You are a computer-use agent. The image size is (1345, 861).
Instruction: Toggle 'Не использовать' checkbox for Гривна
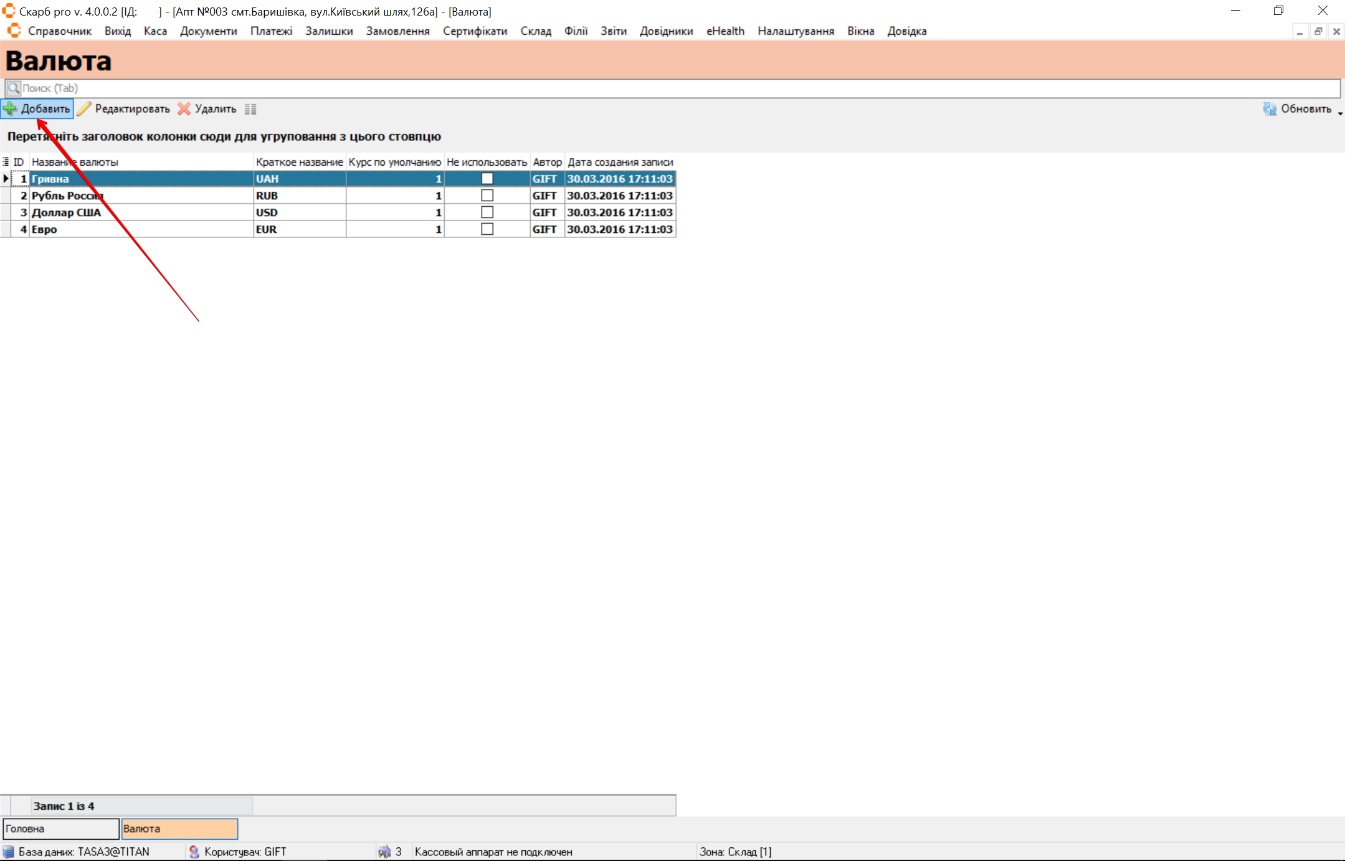487,179
